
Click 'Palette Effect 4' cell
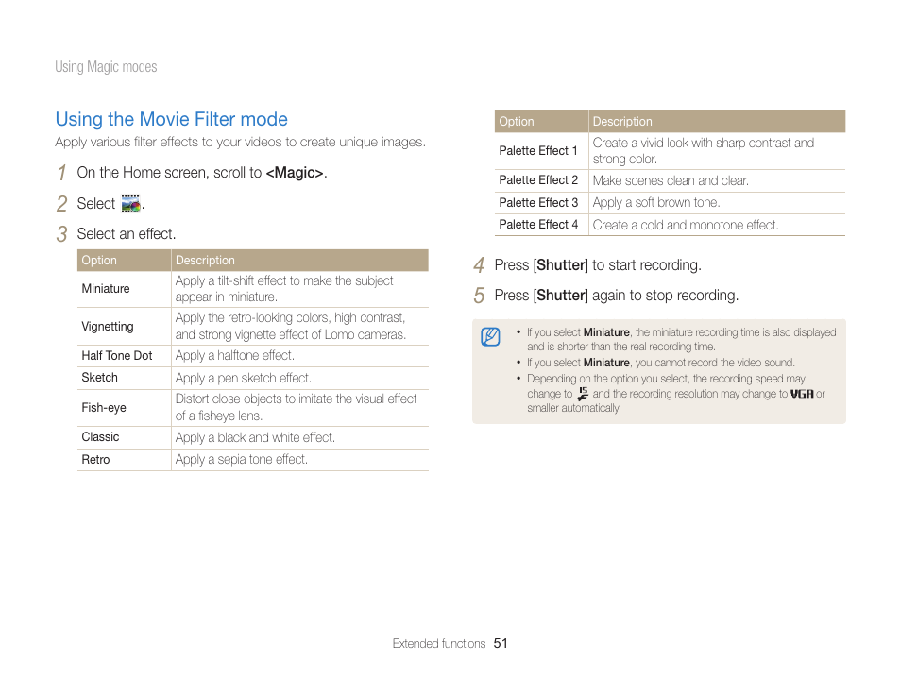541,225
